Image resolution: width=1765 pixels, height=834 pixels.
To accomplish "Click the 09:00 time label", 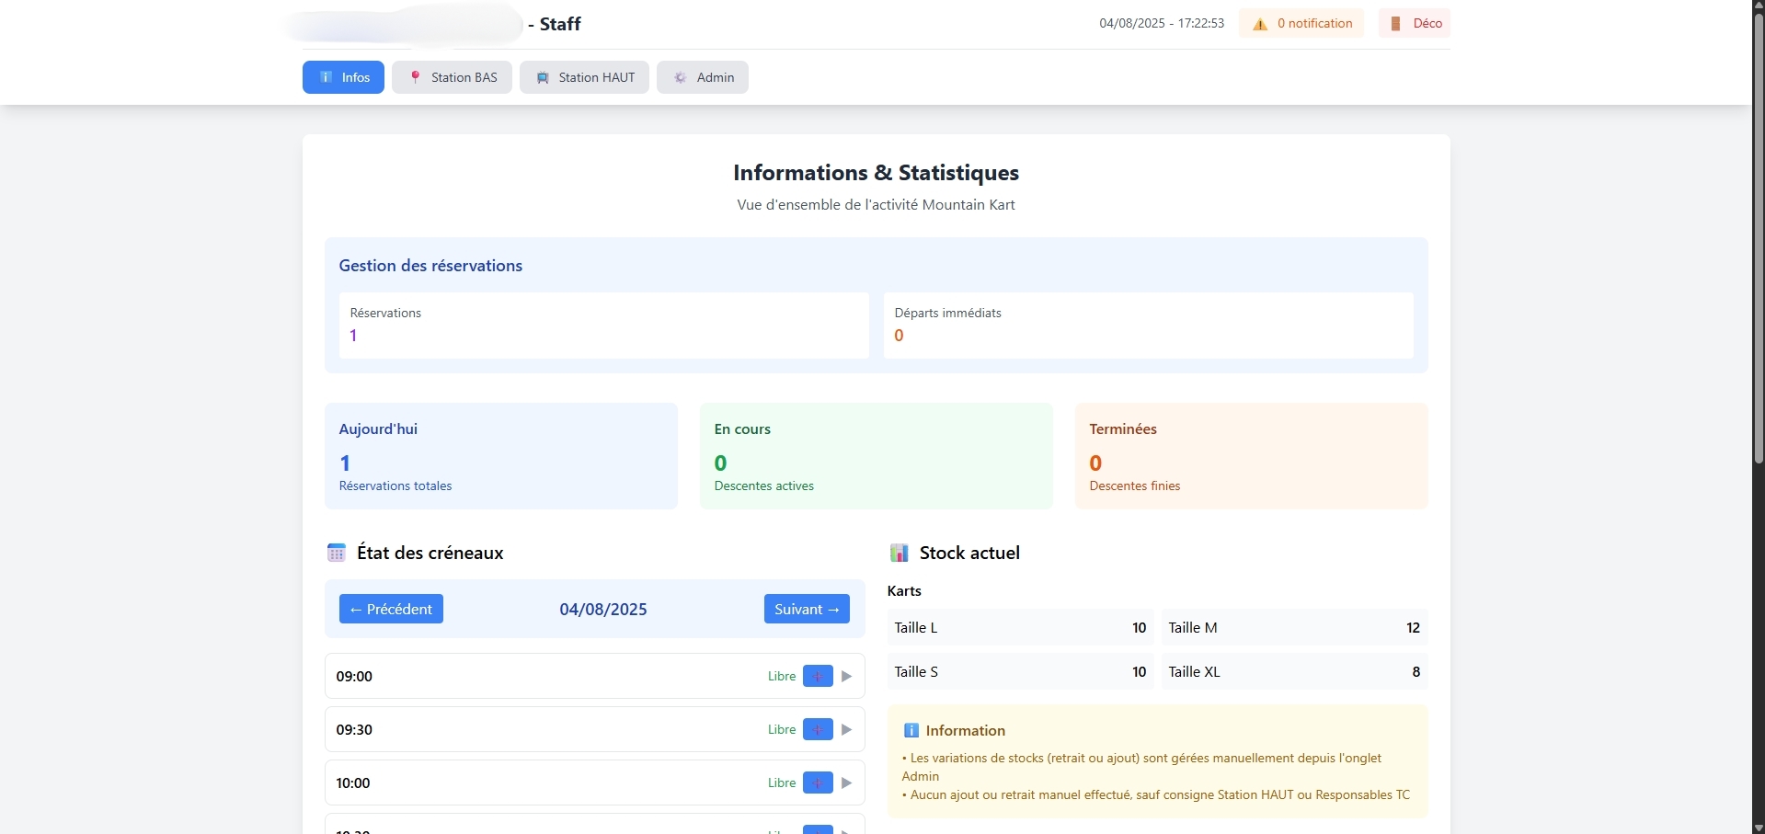I will click(354, 676).
